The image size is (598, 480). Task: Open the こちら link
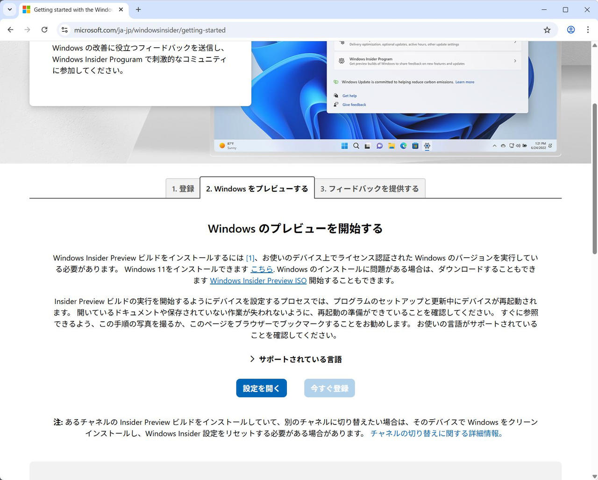click(262, 269)
